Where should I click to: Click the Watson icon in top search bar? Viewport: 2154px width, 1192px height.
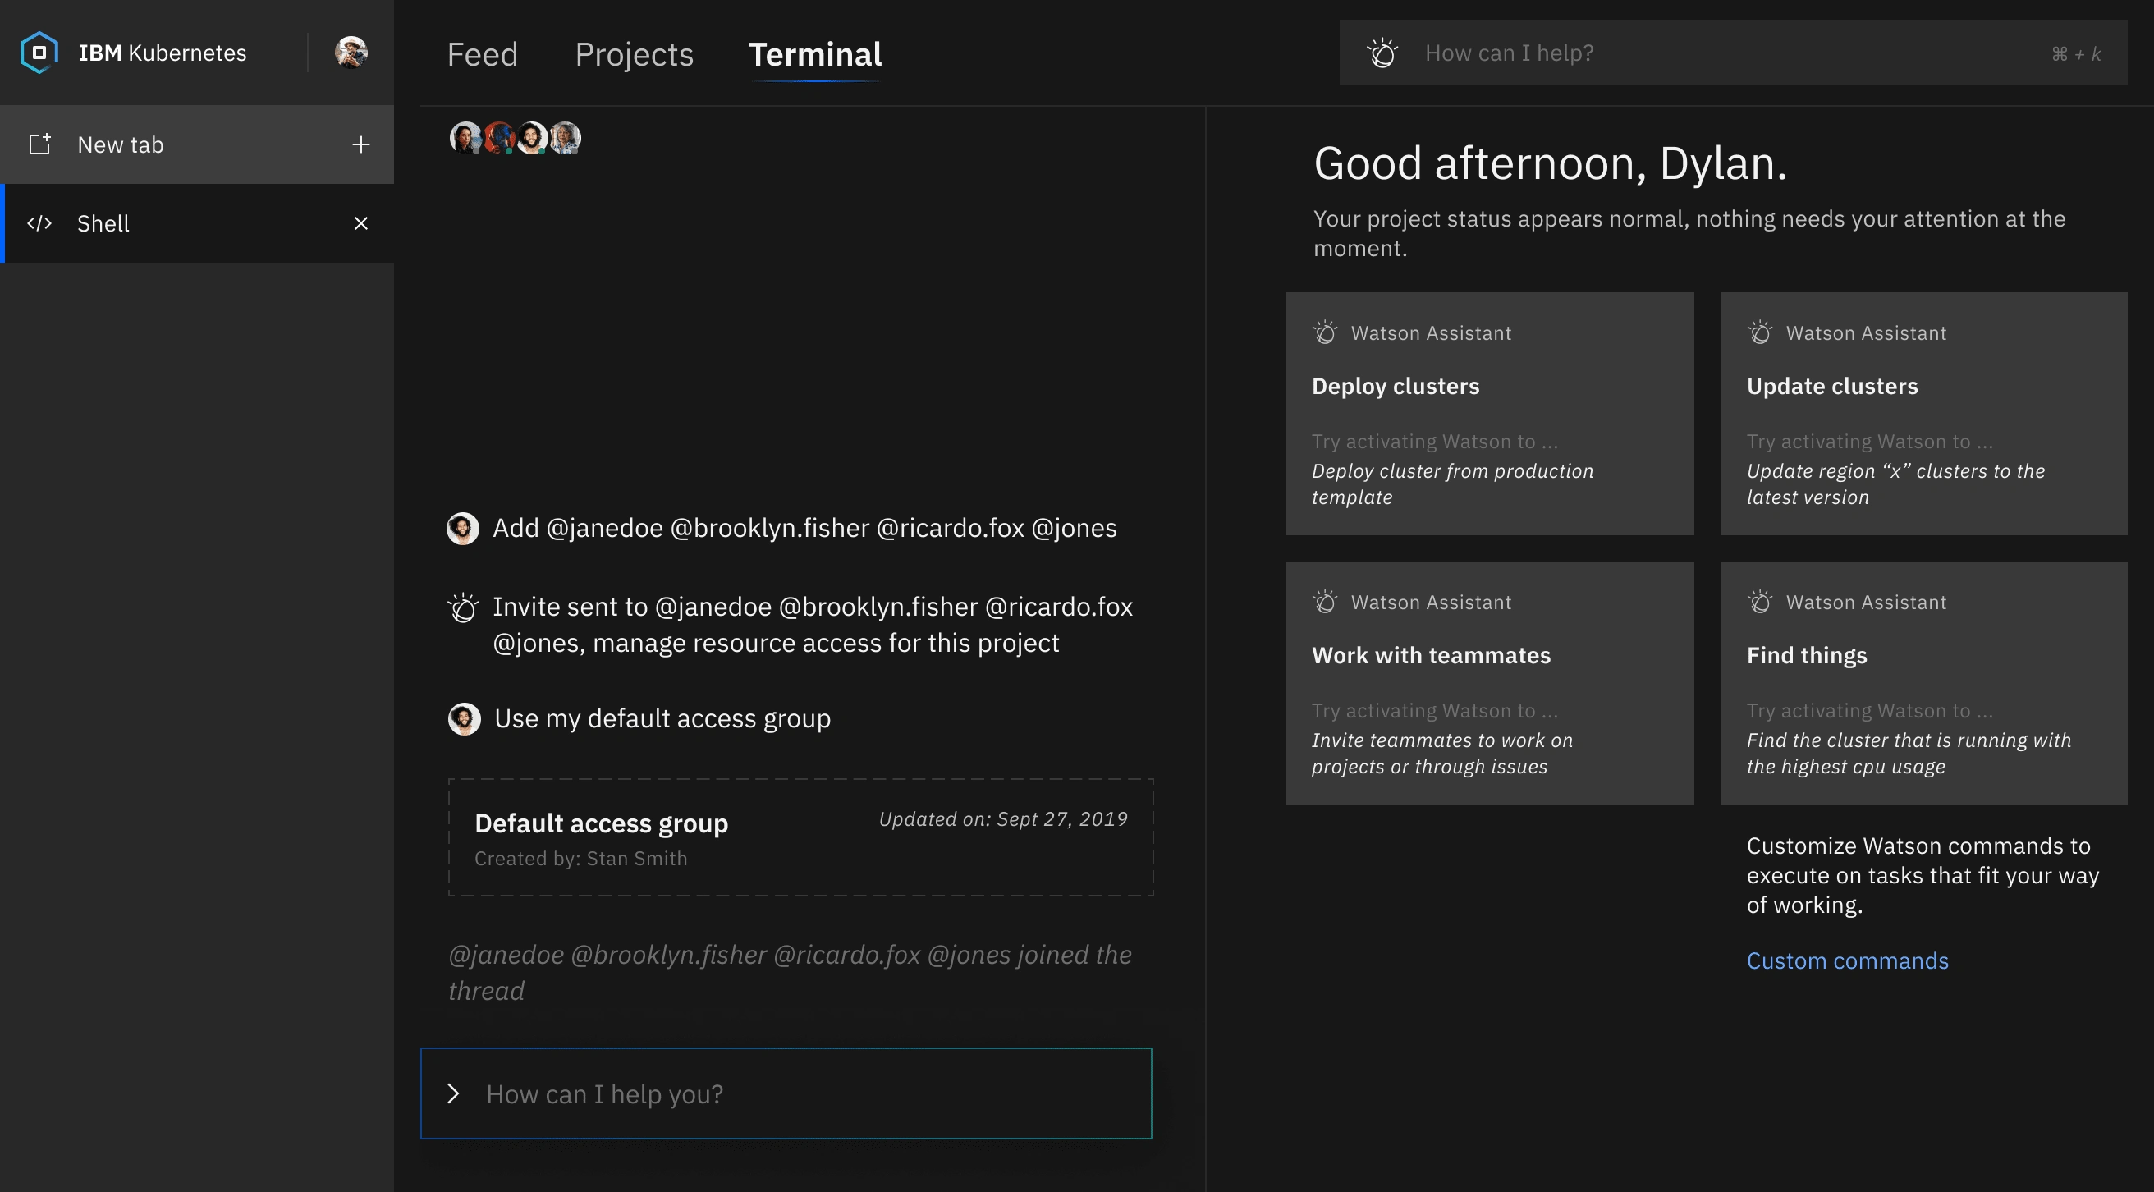coord(1382,53)
